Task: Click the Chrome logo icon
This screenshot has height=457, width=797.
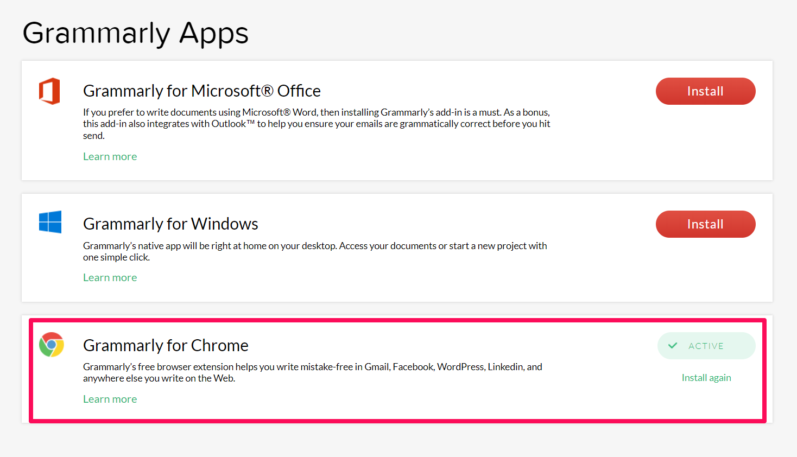Action: pos(52,345)
